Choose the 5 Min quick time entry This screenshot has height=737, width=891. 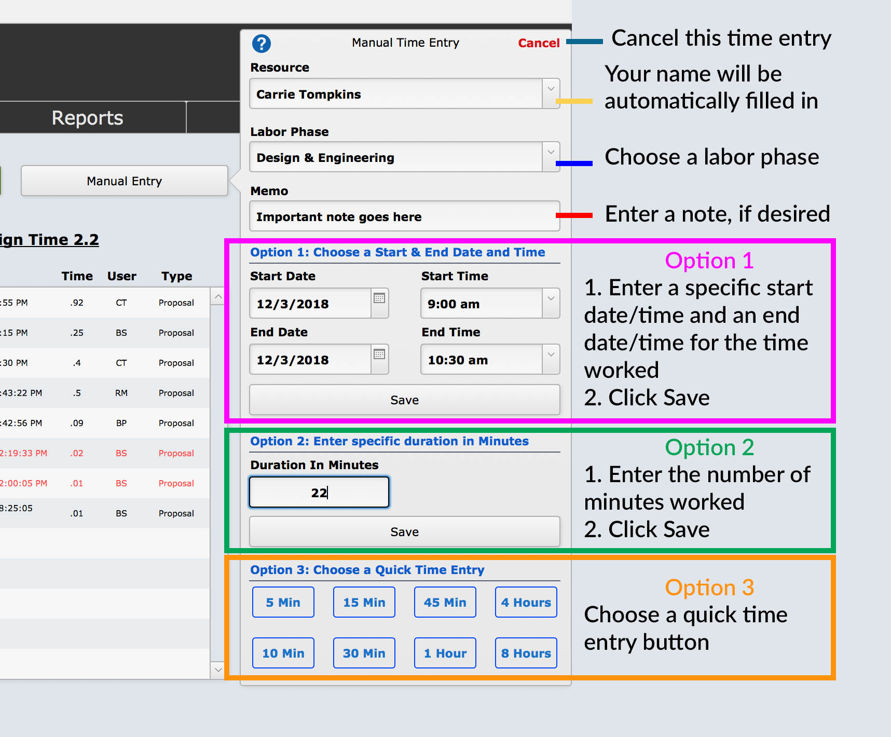pos(283,602)
